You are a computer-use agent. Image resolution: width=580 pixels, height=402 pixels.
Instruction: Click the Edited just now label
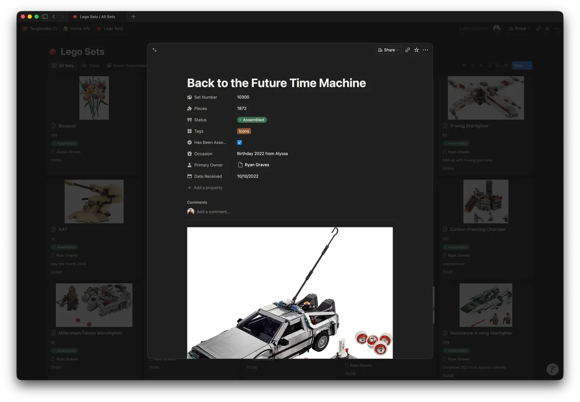(x=474, y=29)
